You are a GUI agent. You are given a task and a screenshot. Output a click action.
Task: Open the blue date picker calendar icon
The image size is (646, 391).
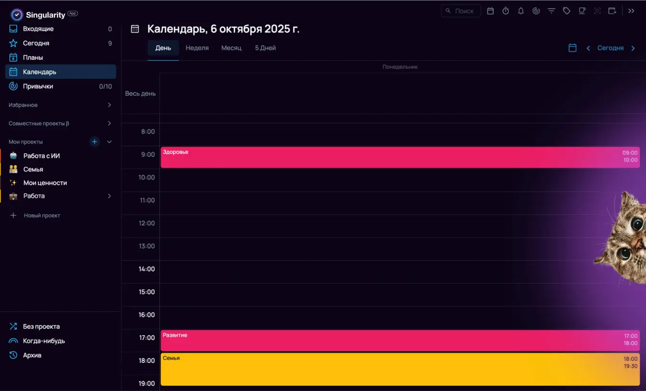pos(572,48)
